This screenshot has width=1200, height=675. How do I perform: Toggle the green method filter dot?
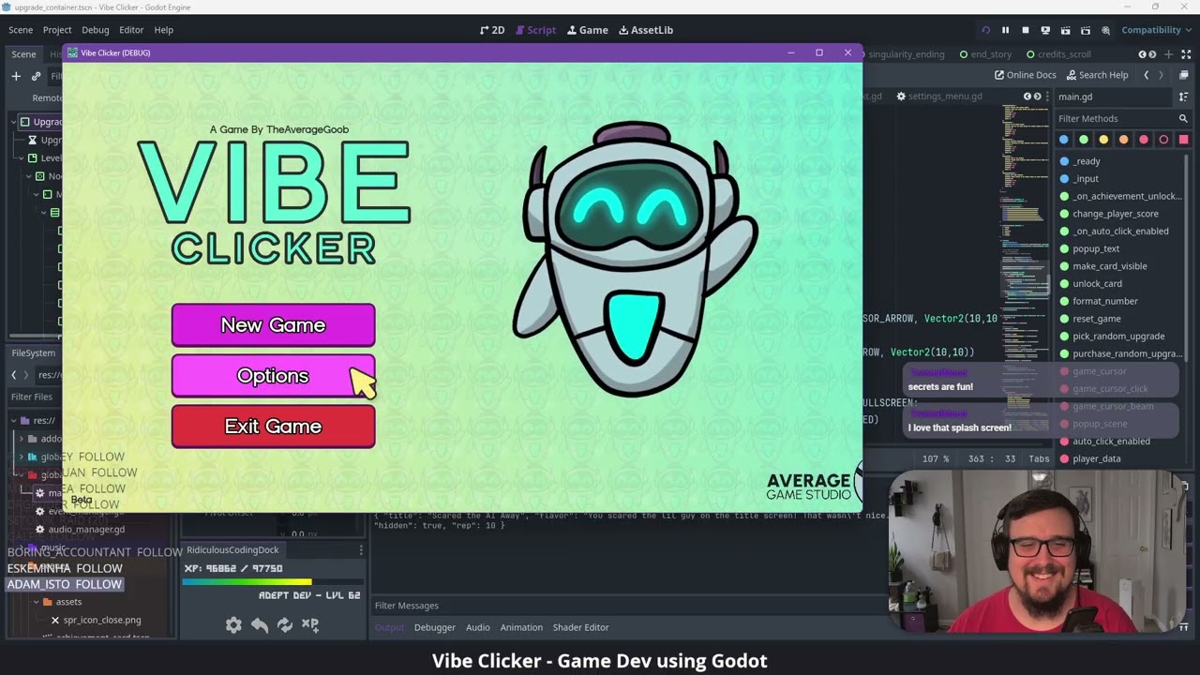click(1084, 140)
